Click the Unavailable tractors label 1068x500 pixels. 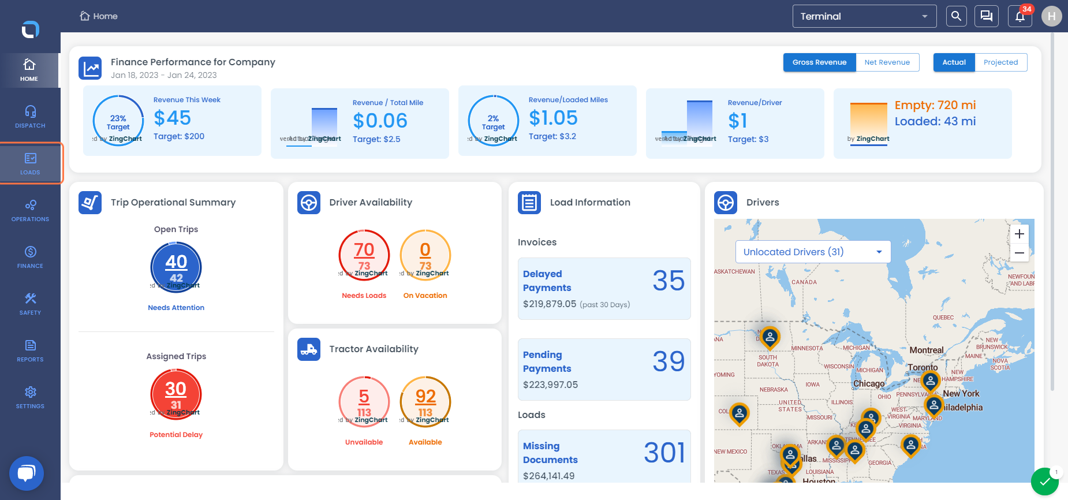pyautogui.click(x=364, y=442)
